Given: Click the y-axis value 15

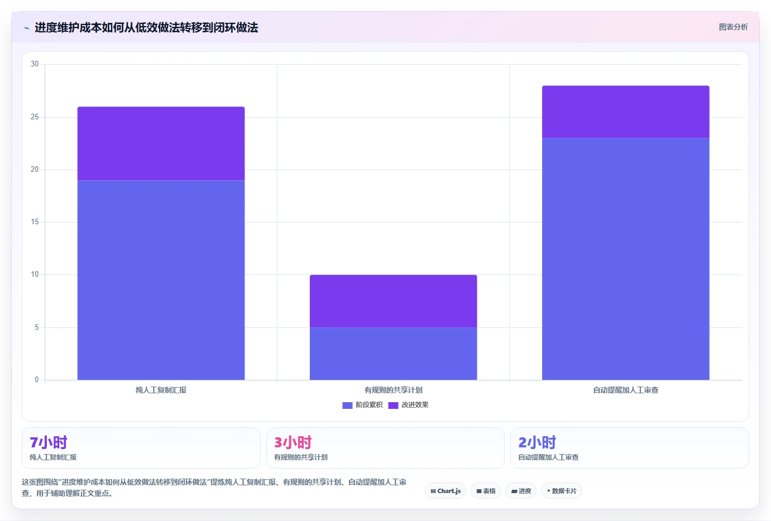Looking at the screenshot, I should coord(35,222).
